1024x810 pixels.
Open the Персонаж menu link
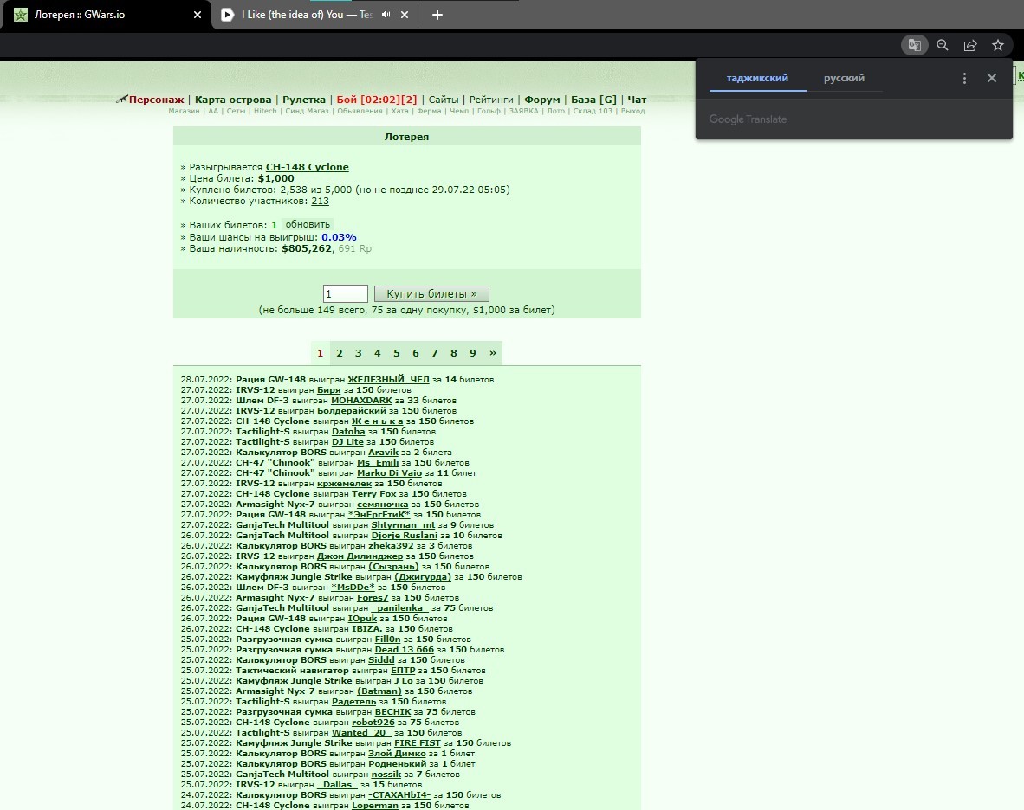[156, 100]
